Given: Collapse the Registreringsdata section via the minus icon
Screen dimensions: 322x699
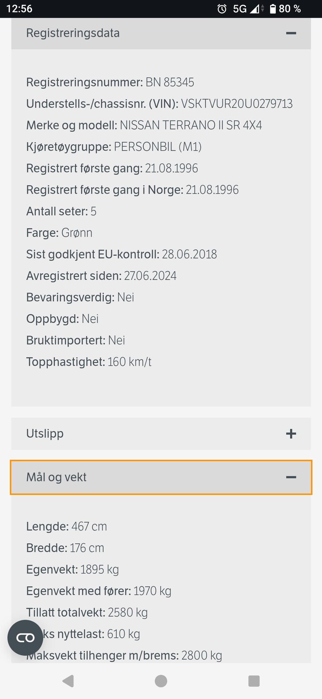Looking at the screenshot, I should 291,33.
